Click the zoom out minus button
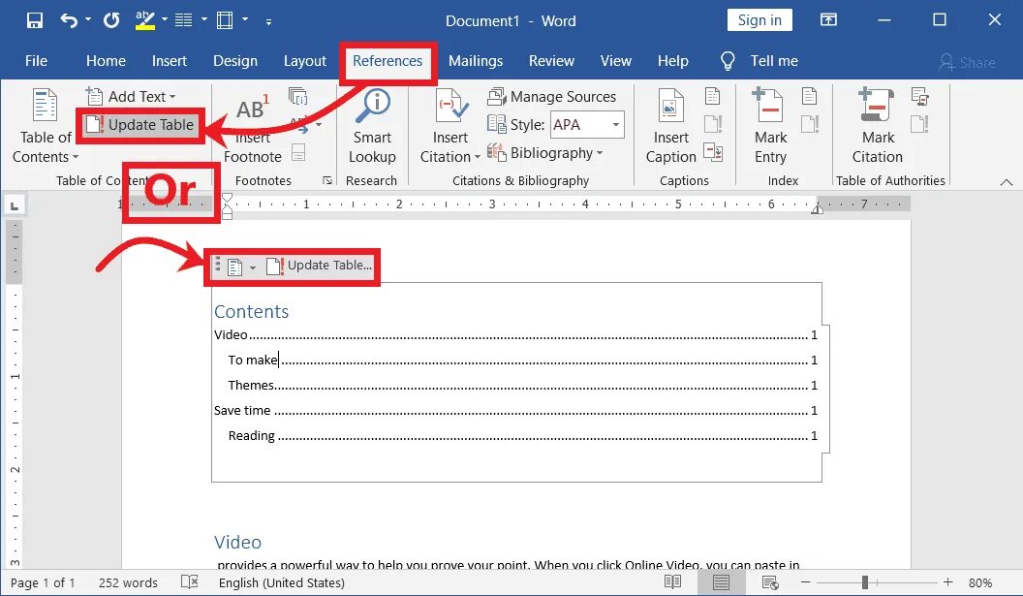Screen dimensions: 1023x596 coord(806,581)
